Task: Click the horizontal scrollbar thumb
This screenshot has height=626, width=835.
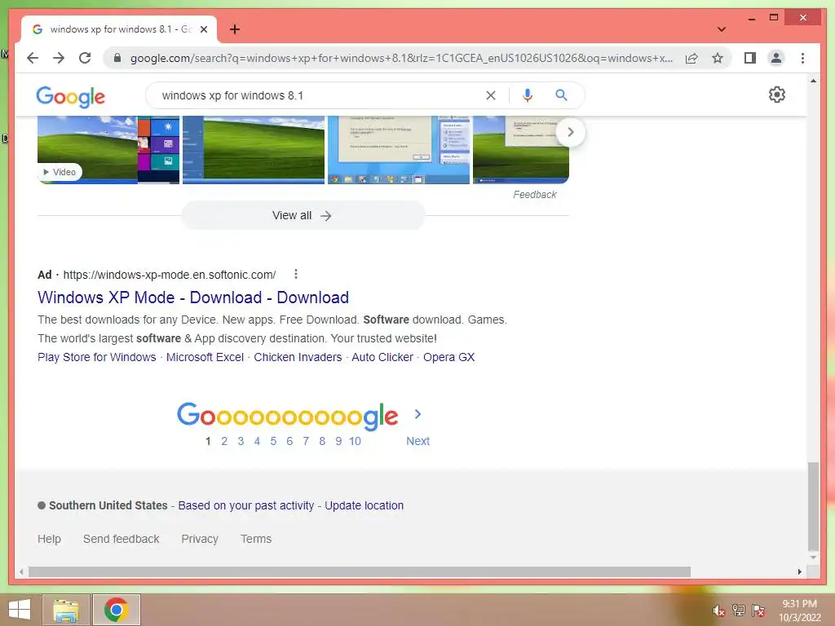Action: point(360,572)
